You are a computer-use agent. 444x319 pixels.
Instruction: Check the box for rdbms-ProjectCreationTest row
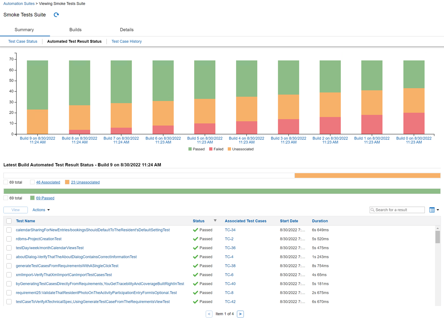click(9, 239)
